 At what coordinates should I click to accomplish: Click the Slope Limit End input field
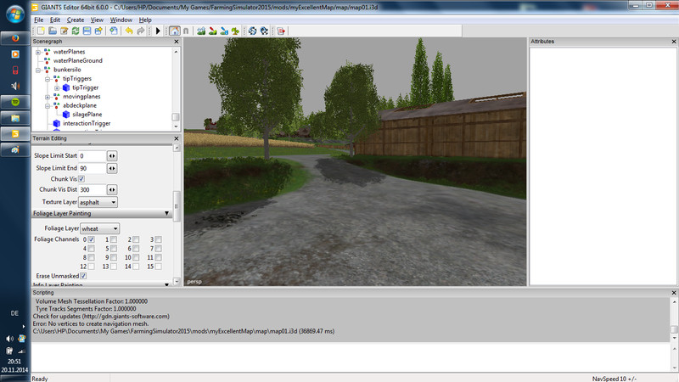(92, 168)
